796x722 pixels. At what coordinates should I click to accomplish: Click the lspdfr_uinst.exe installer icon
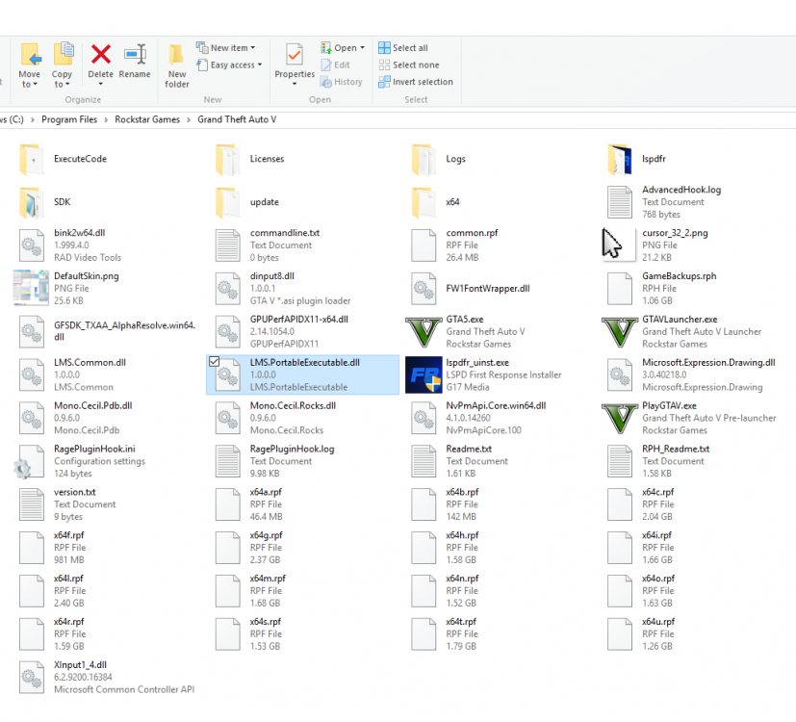[424, 374]
